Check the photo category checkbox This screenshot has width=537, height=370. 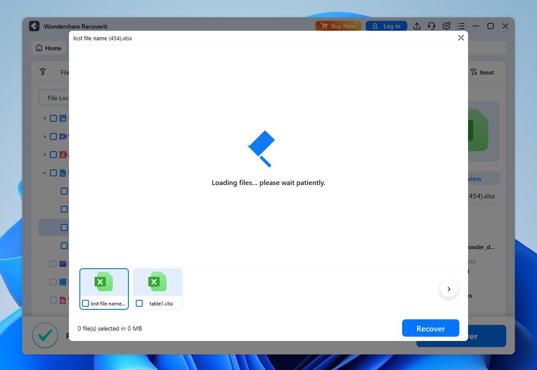click(53, 118)
